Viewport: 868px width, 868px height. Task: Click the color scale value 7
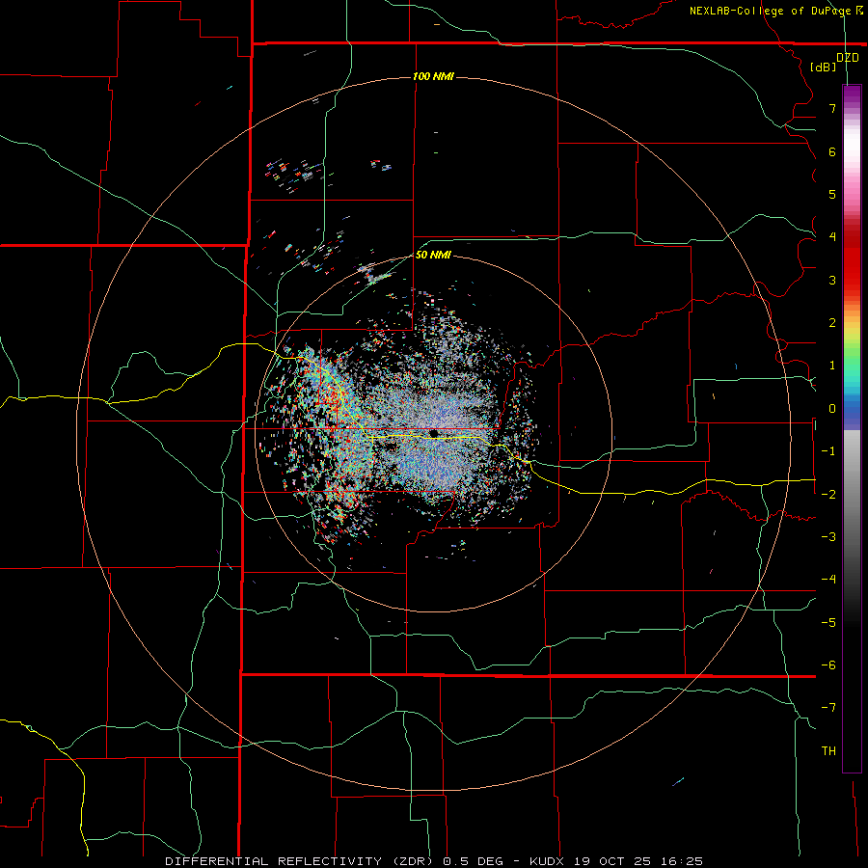click(832, 108)
